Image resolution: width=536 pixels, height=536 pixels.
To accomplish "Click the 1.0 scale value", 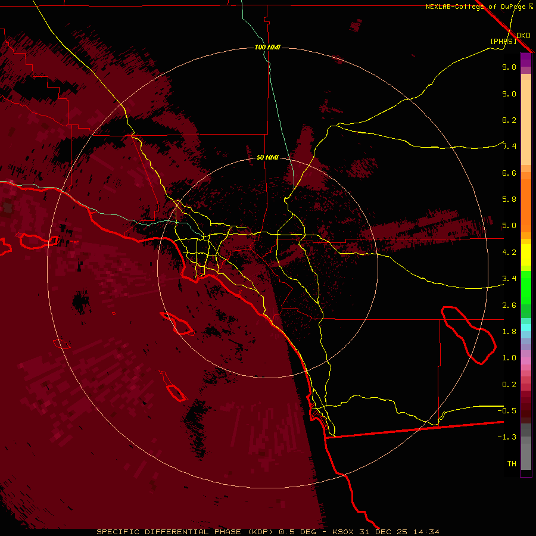I will coord(509,358).
